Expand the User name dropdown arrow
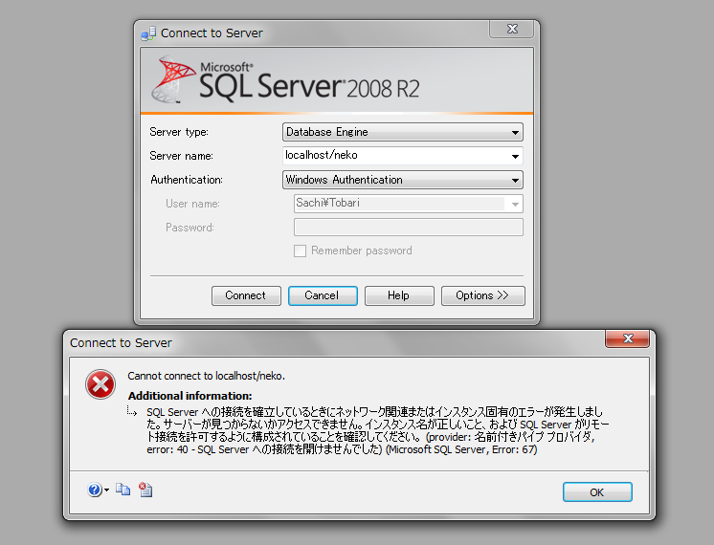 click(515, 204)
